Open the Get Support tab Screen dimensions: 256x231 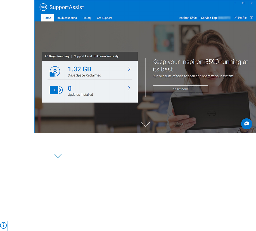tap(104, 18)
